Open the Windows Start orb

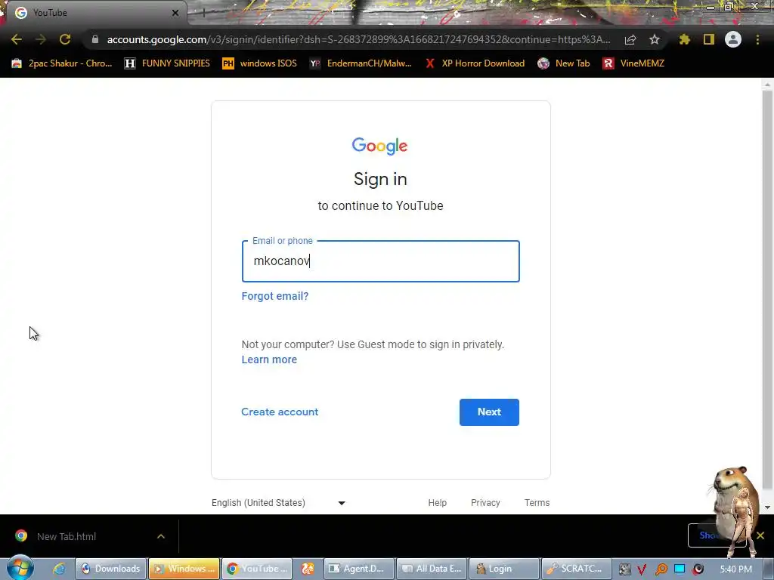pyautogui.click(x=20, y=568)
